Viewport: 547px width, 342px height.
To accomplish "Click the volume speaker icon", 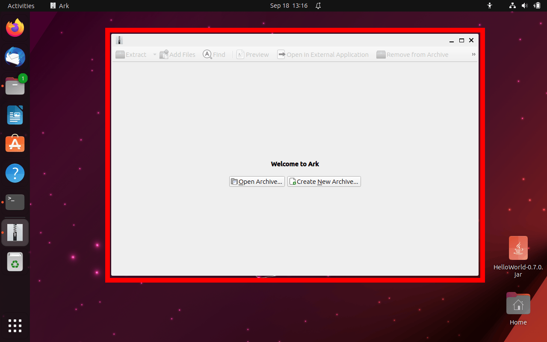I will tap(525, 6).
